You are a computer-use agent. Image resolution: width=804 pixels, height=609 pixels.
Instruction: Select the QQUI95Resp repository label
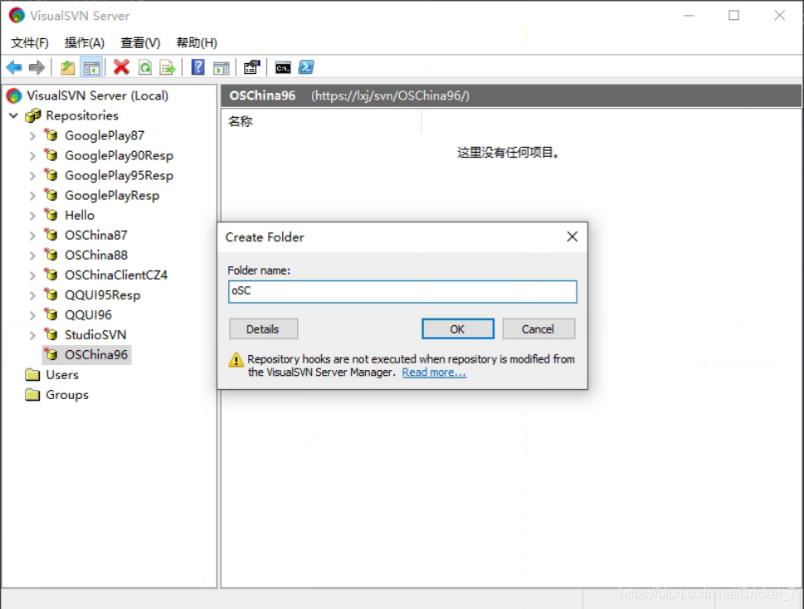click(x=103, y=295)
